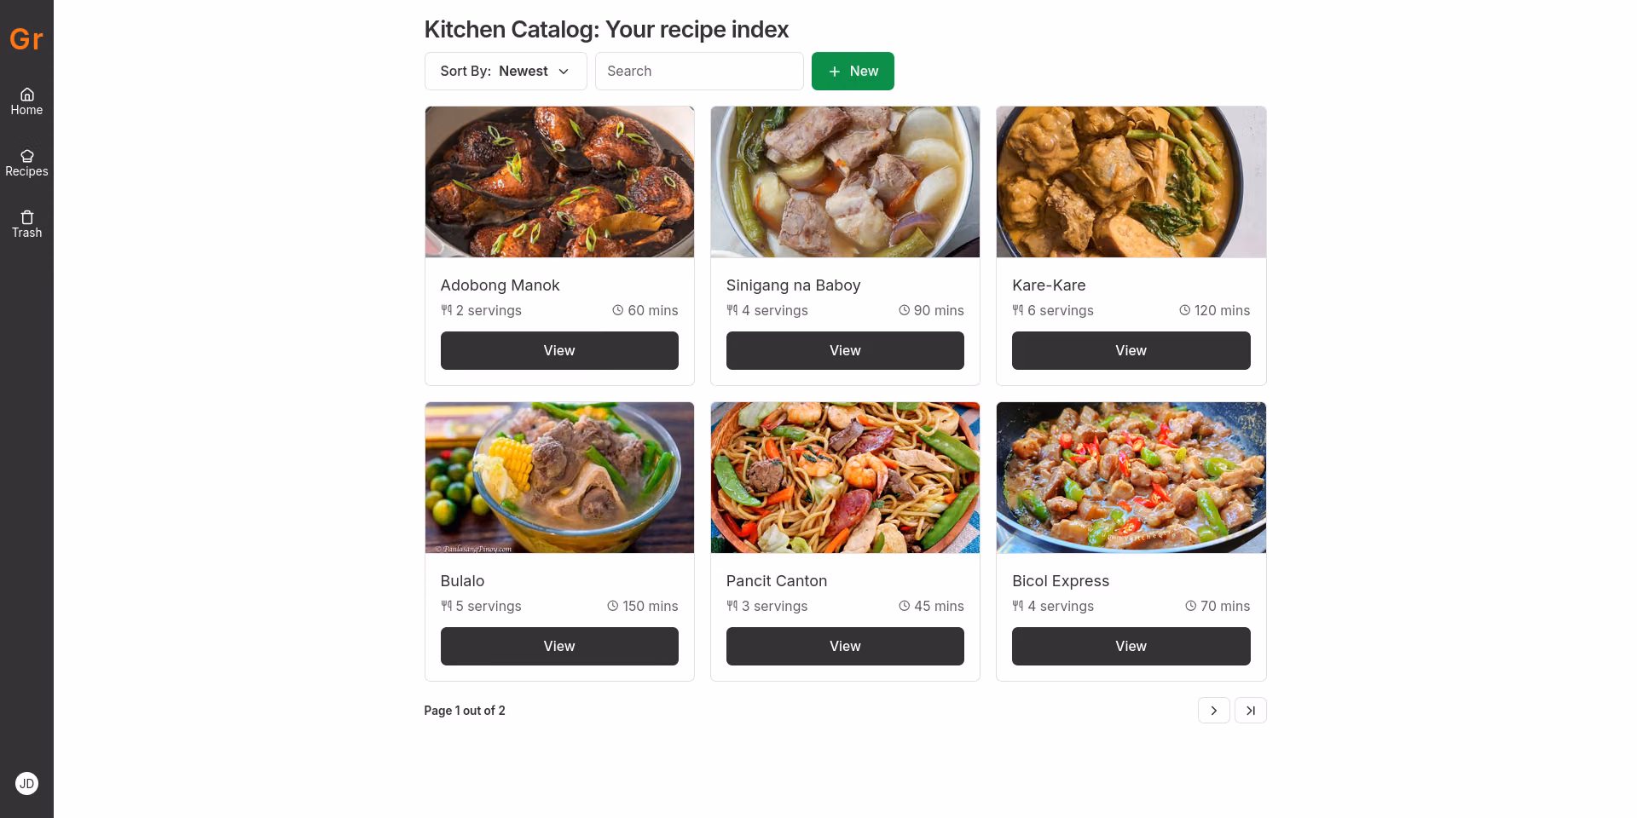Click the Bulalo soup thumbnail
1637x818 pixels.
coord(559,478)
